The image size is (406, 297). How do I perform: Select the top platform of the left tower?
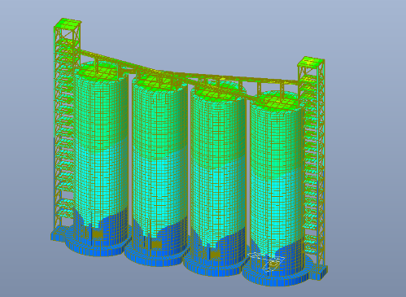point(68,23)
